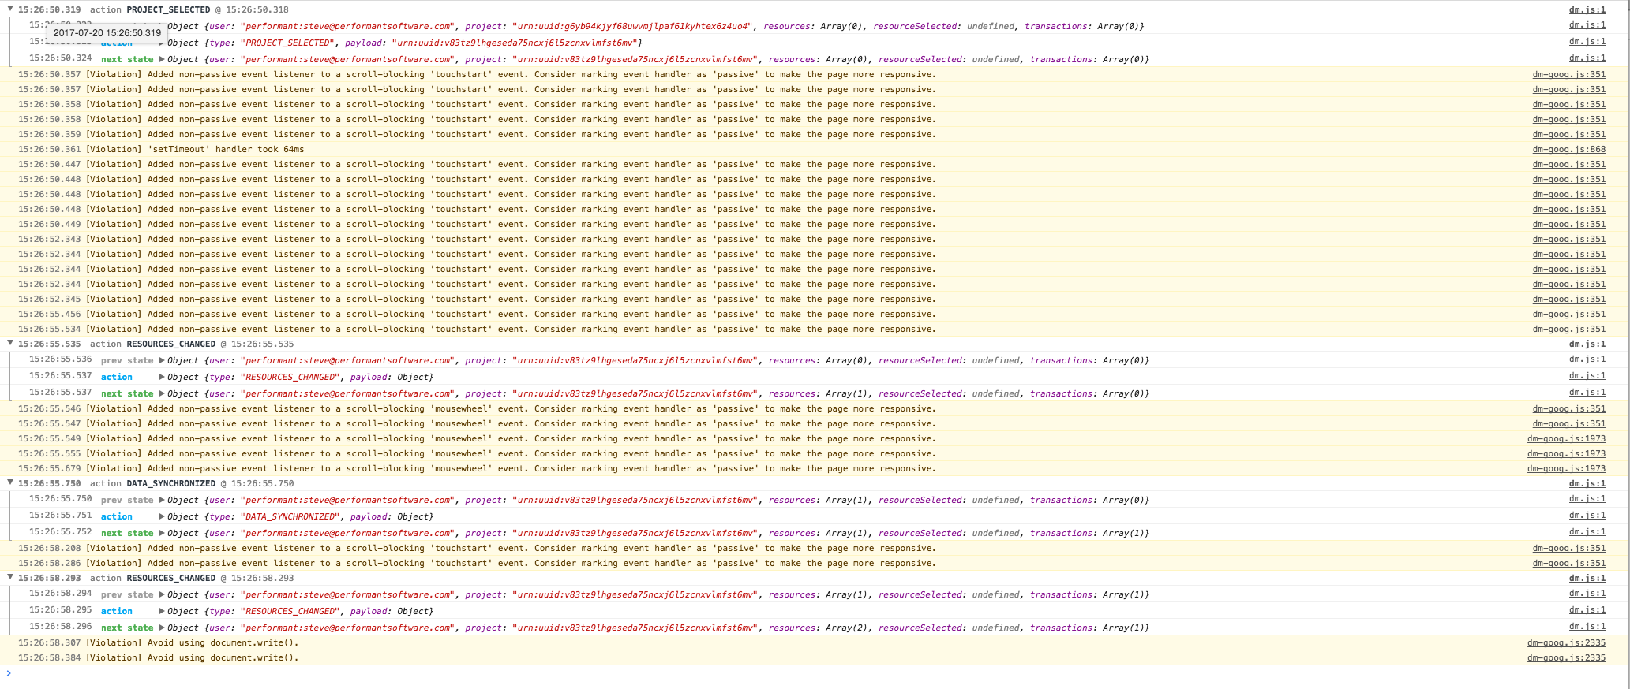1630x689 pixels.
Task: Collapse RESOURCES_CHANGED group logged at 15:26:55.535
Action: (x=10, y=344)
